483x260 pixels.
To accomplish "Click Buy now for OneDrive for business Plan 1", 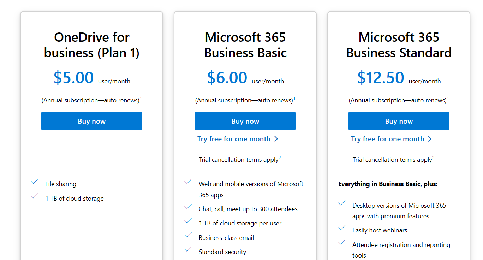I will 91,121.
